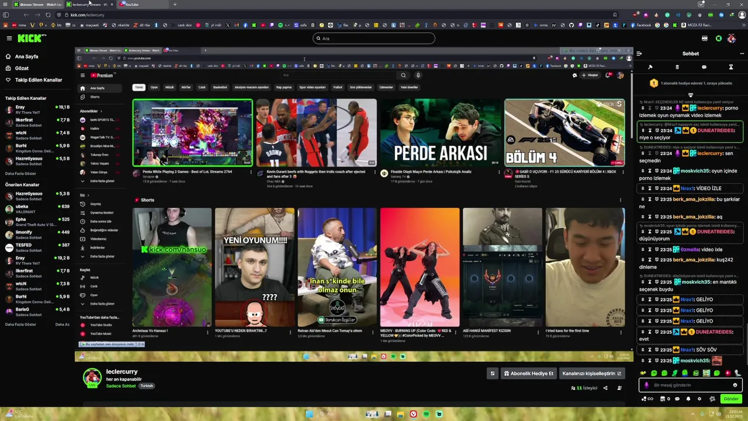The width and height of the screenshot is (748, 421).
Task: Open the Kick hamburger menu
Action: click(9, 39)
